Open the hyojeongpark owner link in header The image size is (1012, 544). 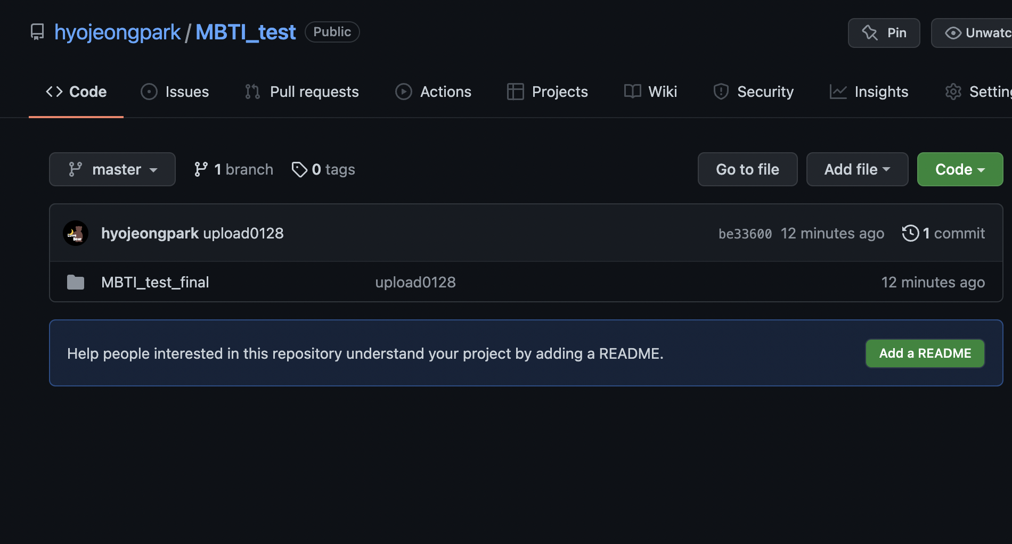tap(117, 32)
